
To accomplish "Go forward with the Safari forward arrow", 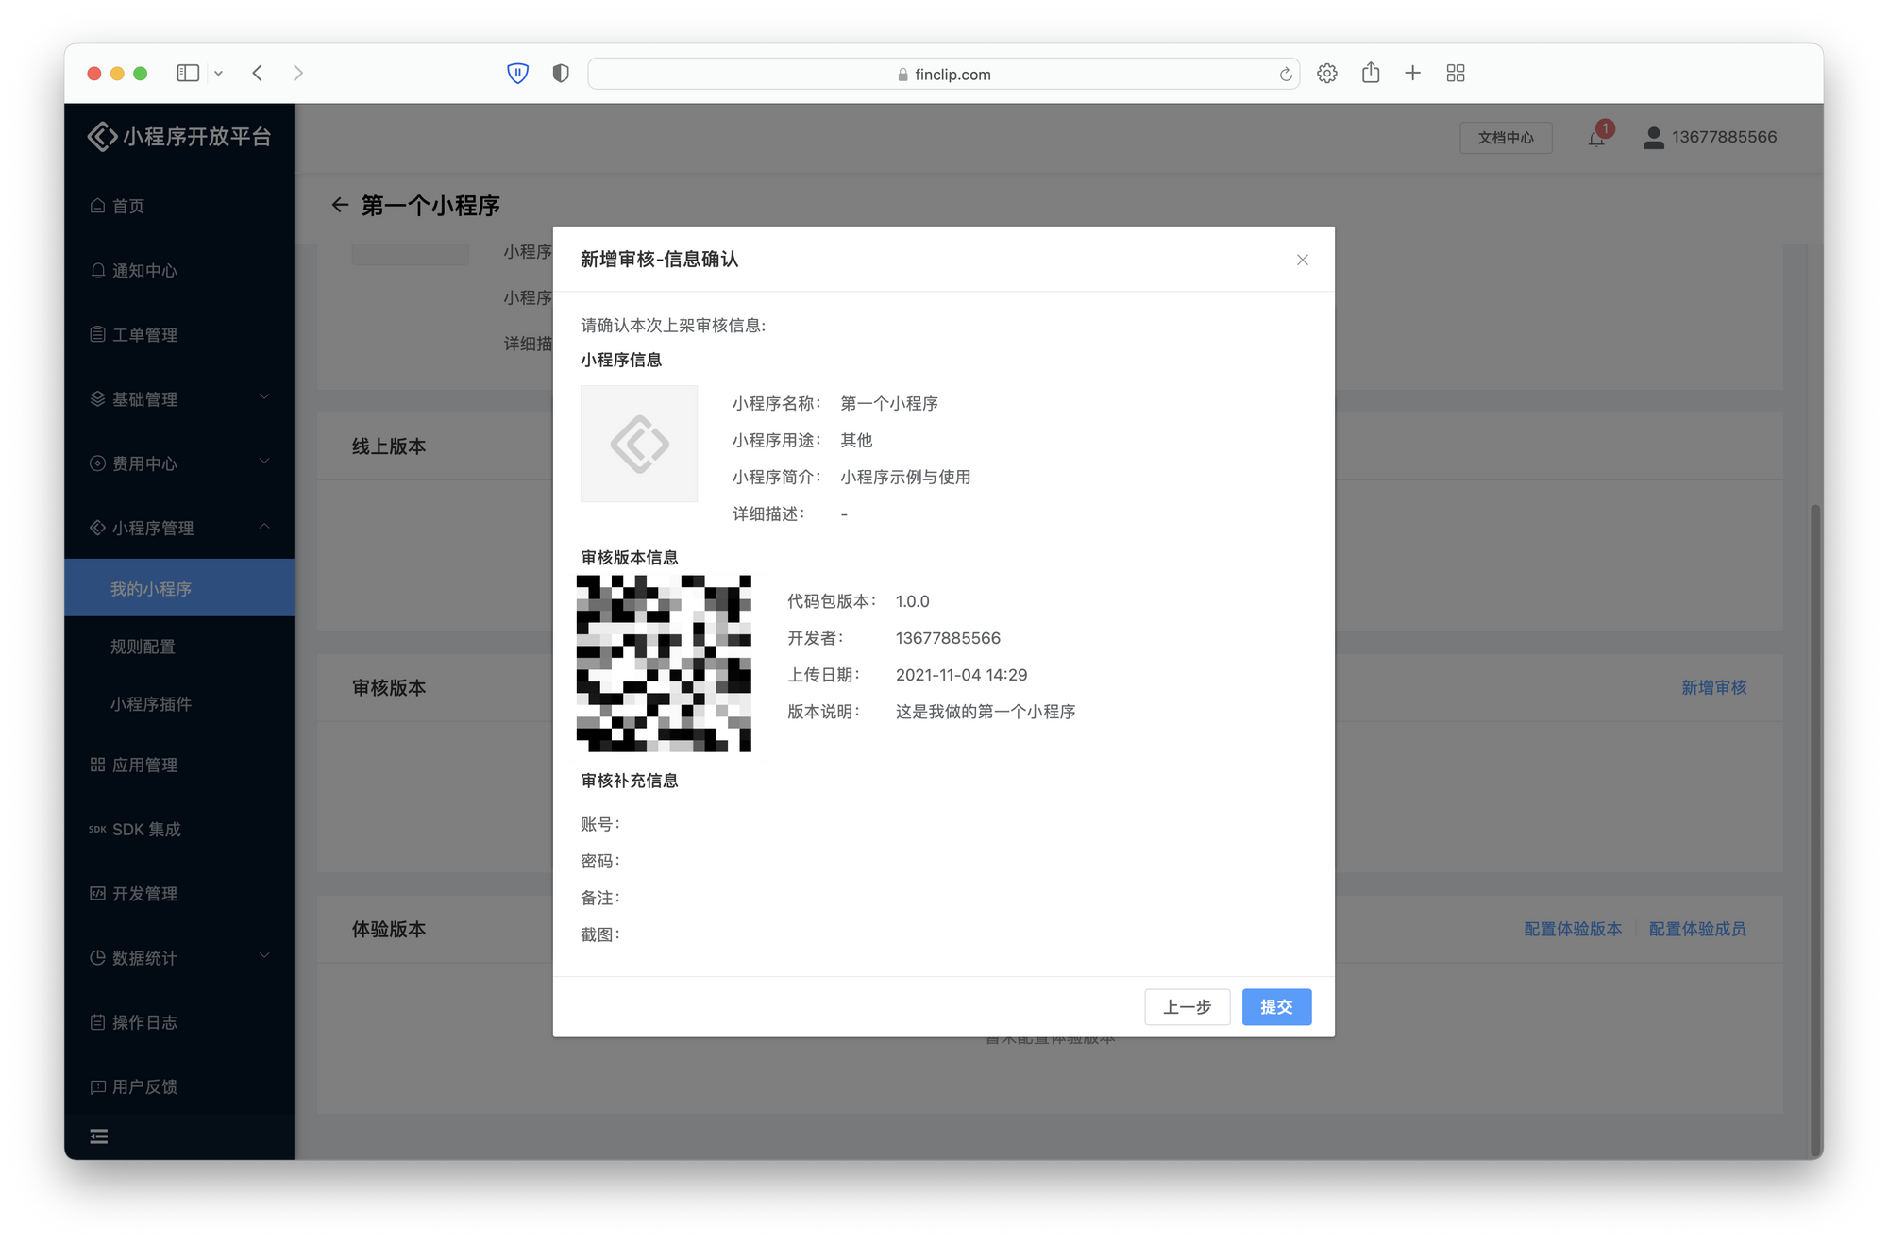I will [297, 73].
